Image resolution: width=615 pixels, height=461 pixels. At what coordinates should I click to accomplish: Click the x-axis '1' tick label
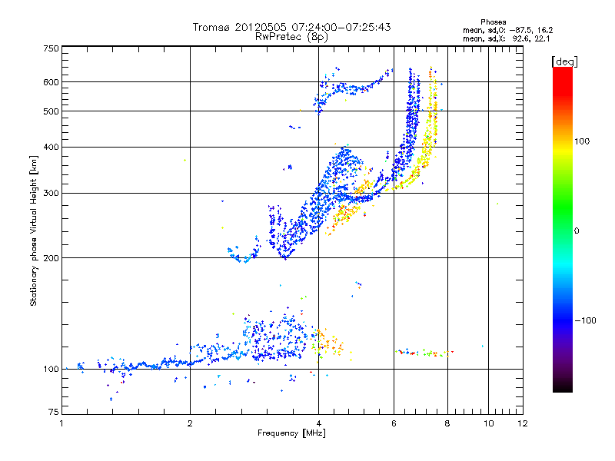[x=61, y=423]
